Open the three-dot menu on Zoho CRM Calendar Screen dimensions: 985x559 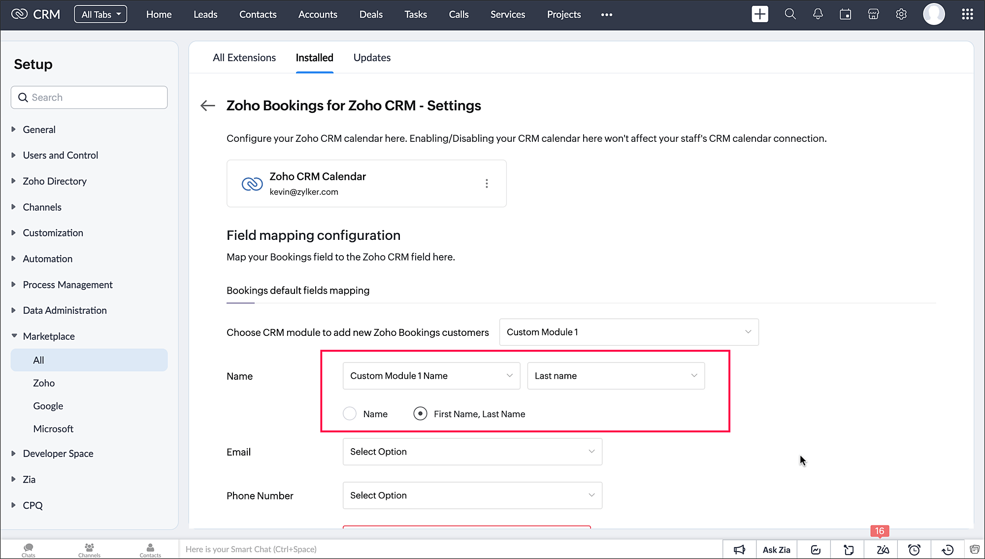pos(487,183)
